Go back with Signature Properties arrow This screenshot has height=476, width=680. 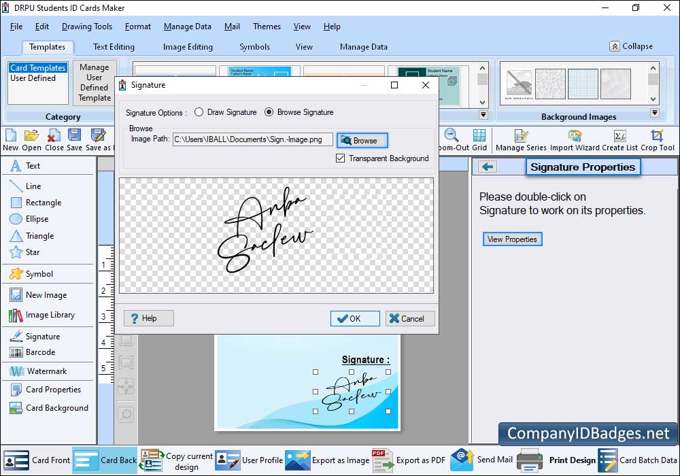(x=488, y=167)
